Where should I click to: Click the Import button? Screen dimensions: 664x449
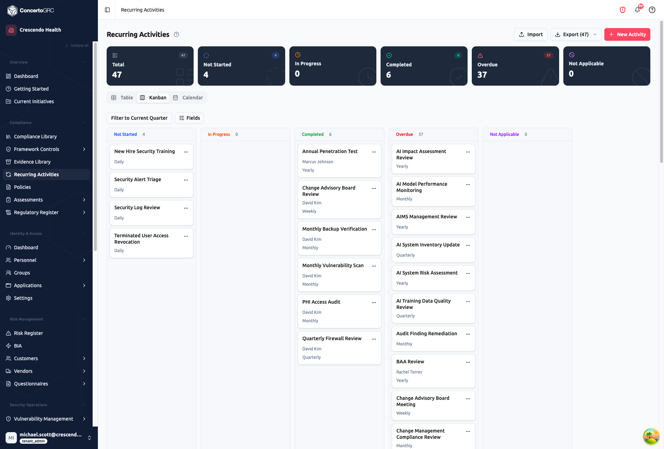(531, 34)
